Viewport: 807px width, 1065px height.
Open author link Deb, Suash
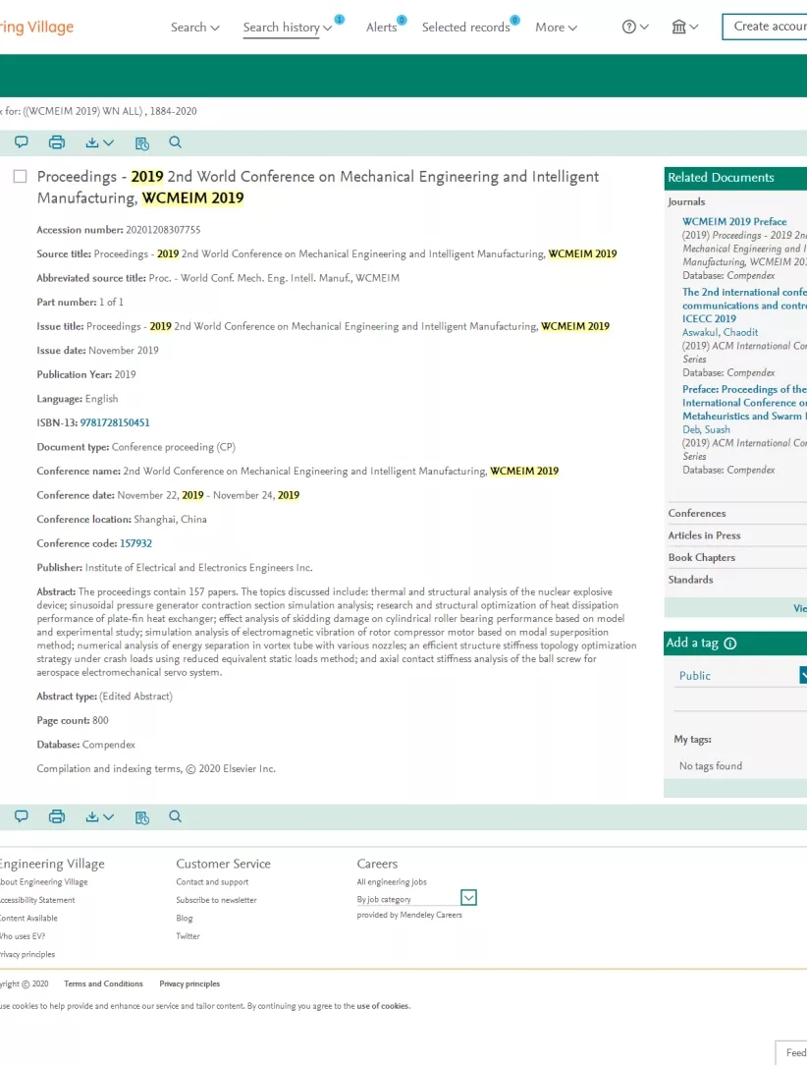[706, 429]
